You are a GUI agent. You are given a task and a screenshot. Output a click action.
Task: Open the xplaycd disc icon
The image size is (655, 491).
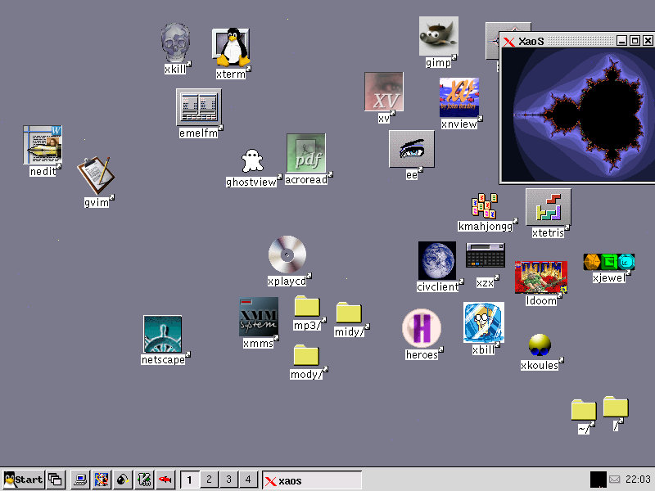click(287, 255)
